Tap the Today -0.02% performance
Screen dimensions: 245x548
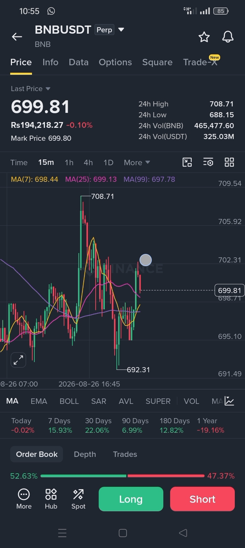point(22,426)
